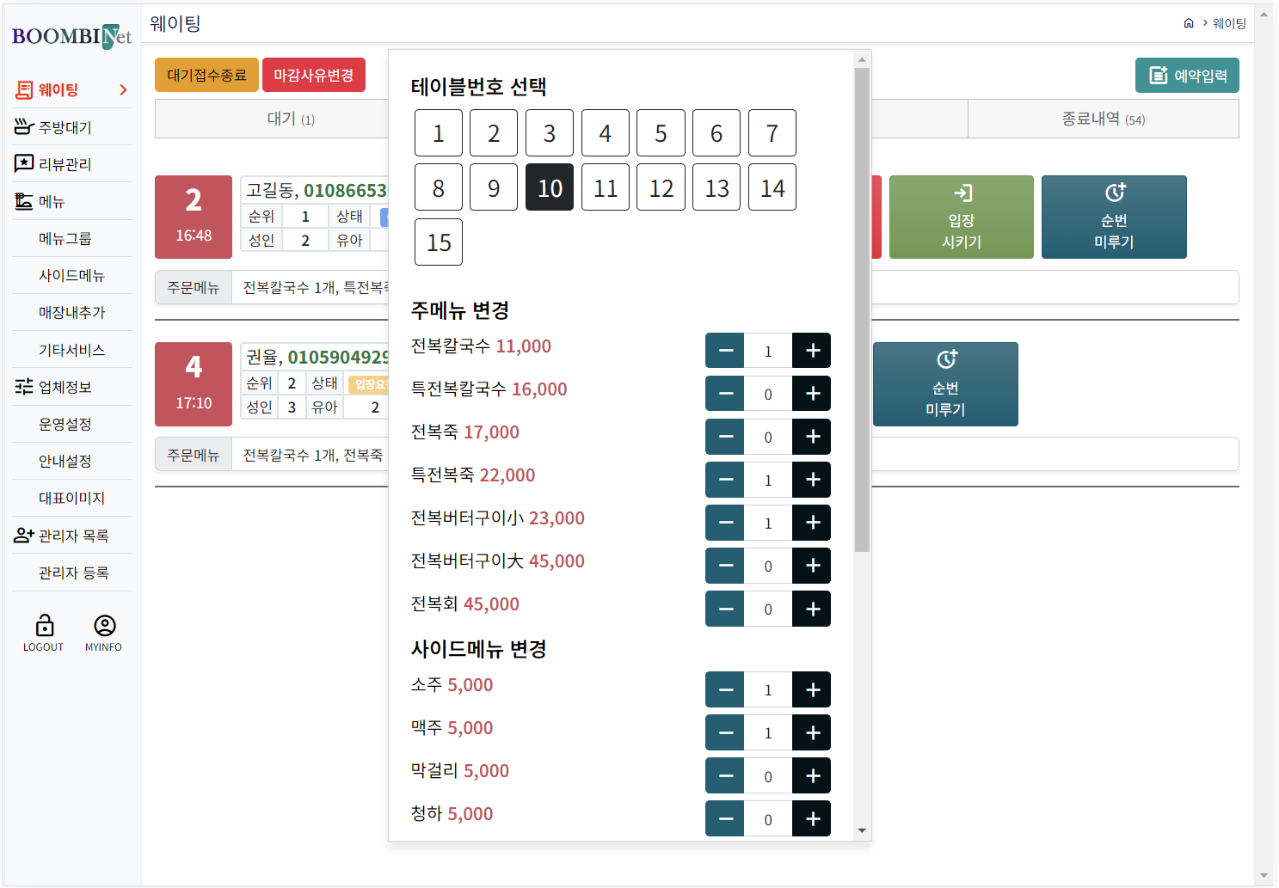Click the 마감사유변경 button

313,75
